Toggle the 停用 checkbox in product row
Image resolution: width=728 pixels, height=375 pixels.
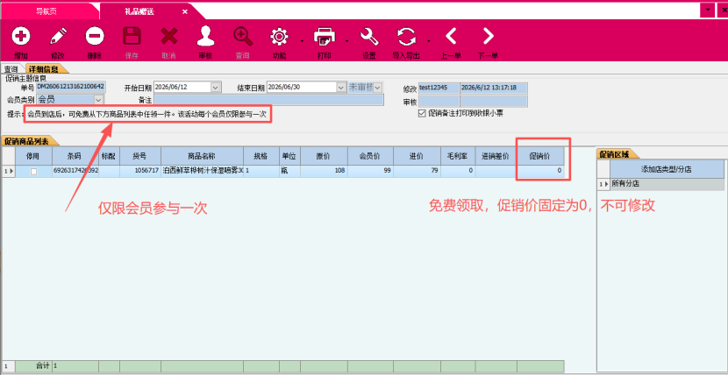33,172
